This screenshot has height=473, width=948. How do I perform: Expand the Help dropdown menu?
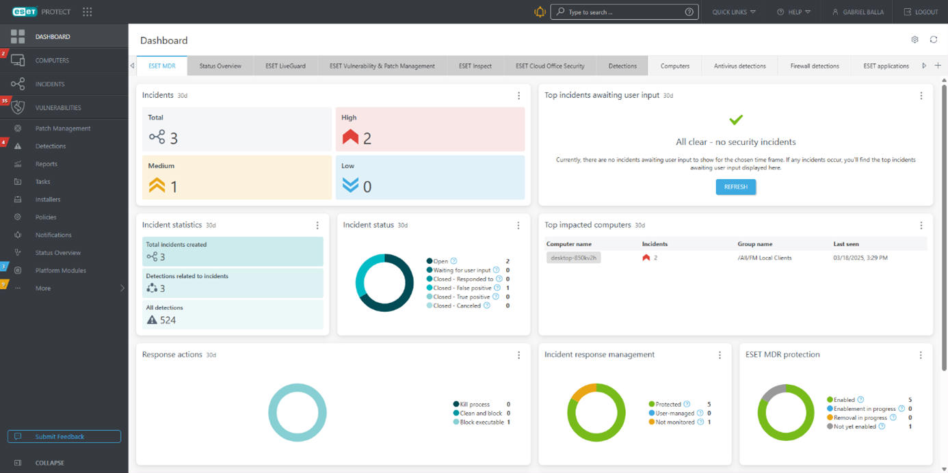[x=793, y=12]
